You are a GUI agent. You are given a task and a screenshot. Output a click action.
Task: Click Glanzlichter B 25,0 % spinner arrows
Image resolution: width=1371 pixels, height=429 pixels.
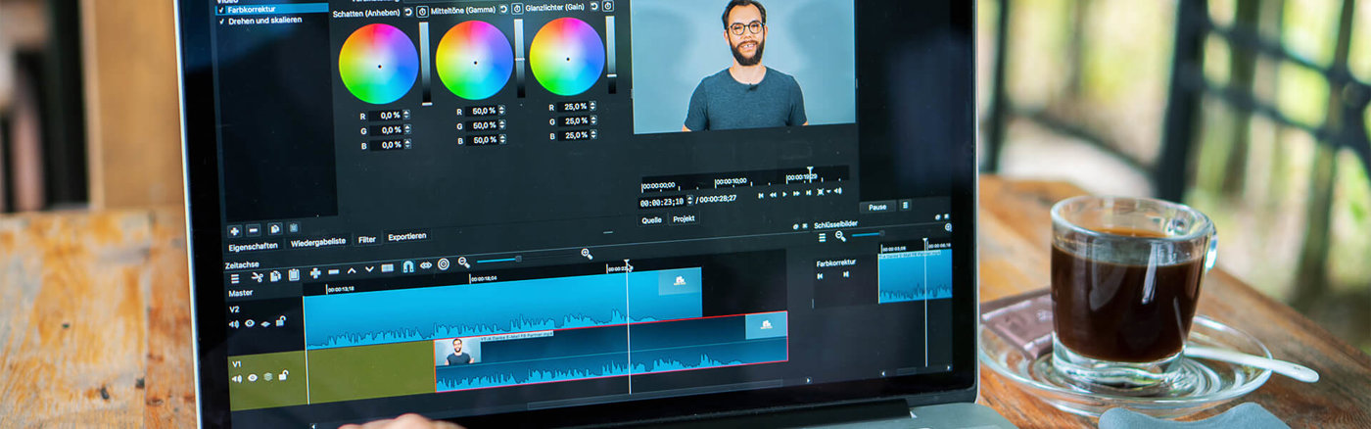pyautogui.click(x=592, y=134)
